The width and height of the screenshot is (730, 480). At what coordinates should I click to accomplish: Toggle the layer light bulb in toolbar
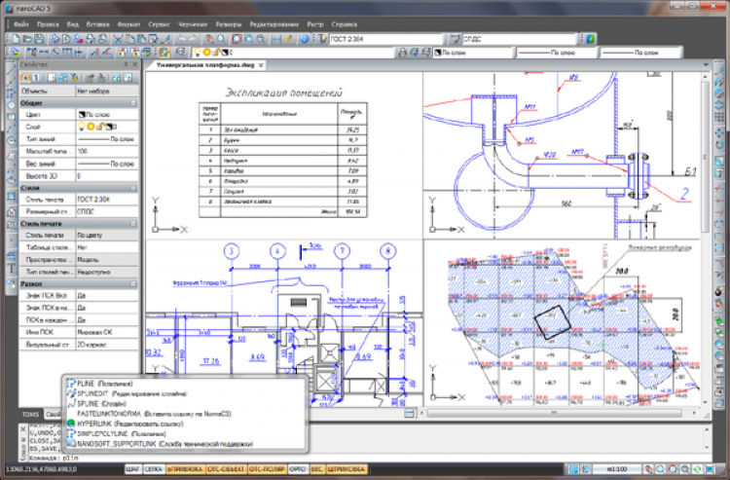(197, 53)
